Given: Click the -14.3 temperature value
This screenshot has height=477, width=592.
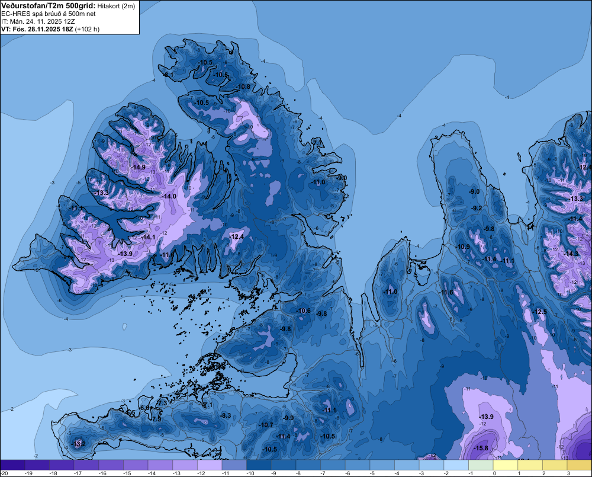Looking at the screenshot, I should [x=571, y=254].
